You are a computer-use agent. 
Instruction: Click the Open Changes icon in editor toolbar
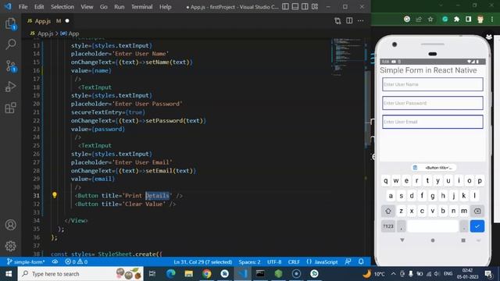tap(337, 21)
